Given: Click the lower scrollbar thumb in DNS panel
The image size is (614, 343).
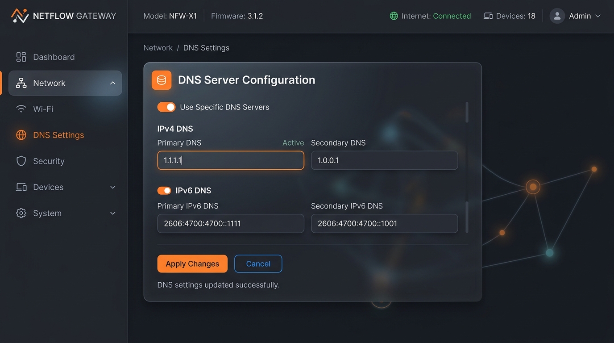Looking at the screenshot, I should (467, 217).
